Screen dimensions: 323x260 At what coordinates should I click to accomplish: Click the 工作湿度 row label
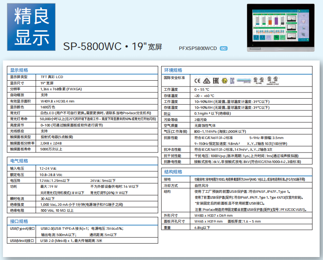[x=171, y=102]
